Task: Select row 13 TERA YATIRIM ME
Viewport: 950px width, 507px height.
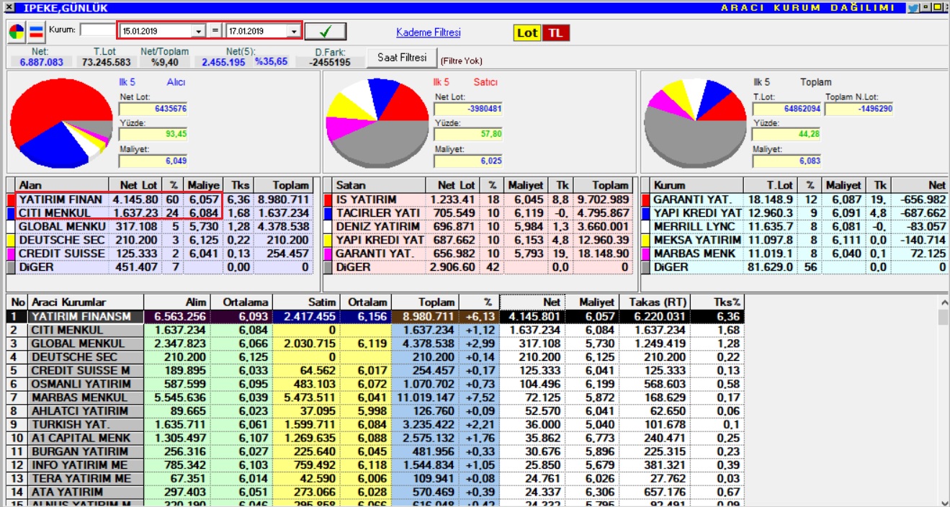Action: (x=375, y=479)
